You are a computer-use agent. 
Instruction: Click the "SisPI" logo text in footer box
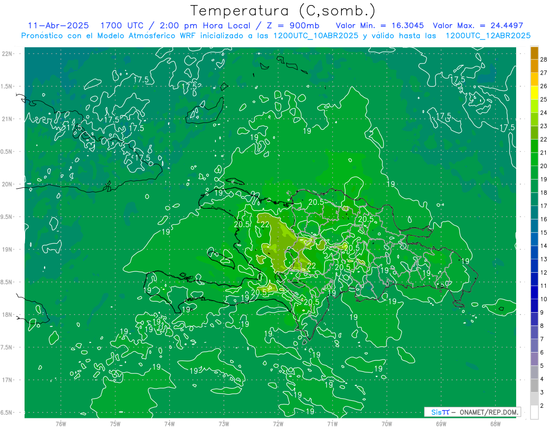point(440,412)
